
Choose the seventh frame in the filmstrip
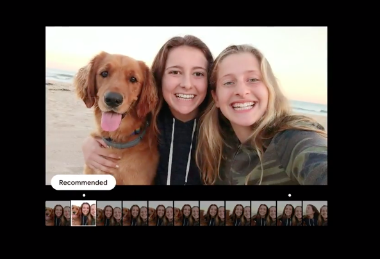coord(212,213)
